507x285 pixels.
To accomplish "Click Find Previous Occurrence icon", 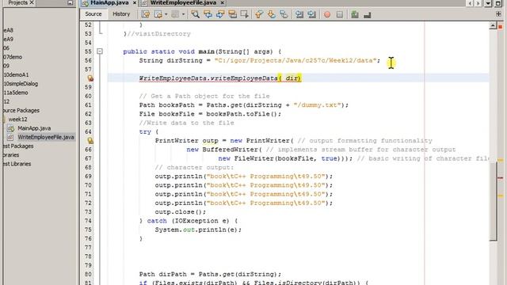I will [208, 14].
